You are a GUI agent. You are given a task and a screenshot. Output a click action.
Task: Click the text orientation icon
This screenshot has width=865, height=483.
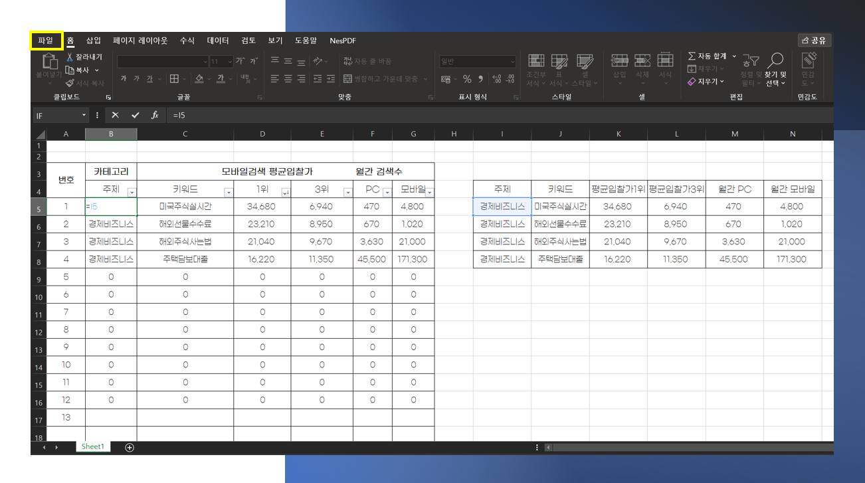click(318, 61)
